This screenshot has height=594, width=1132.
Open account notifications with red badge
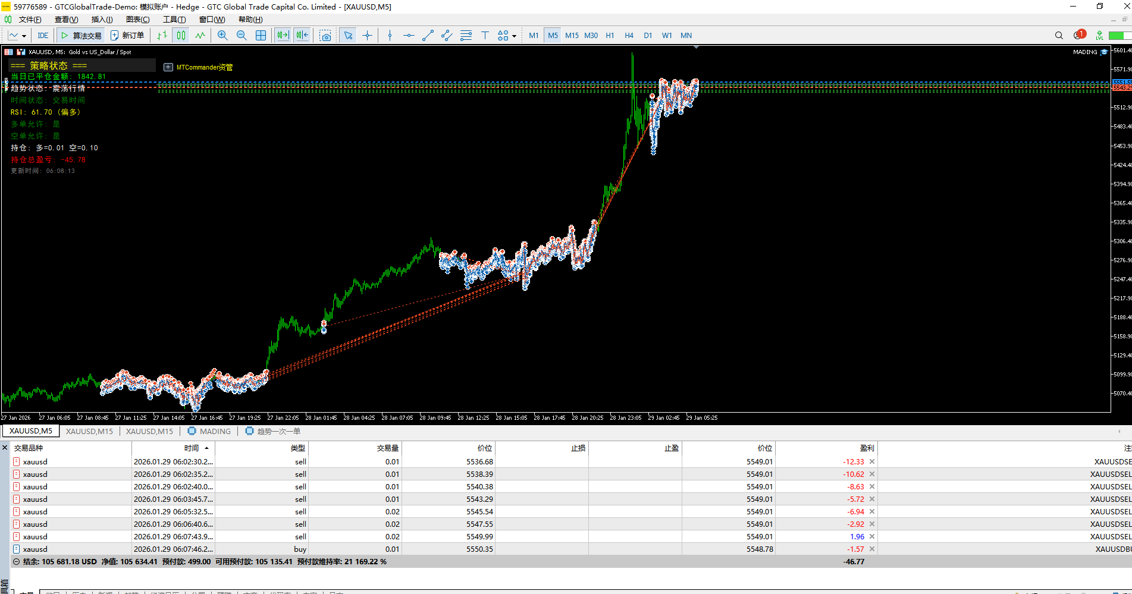1080,35
